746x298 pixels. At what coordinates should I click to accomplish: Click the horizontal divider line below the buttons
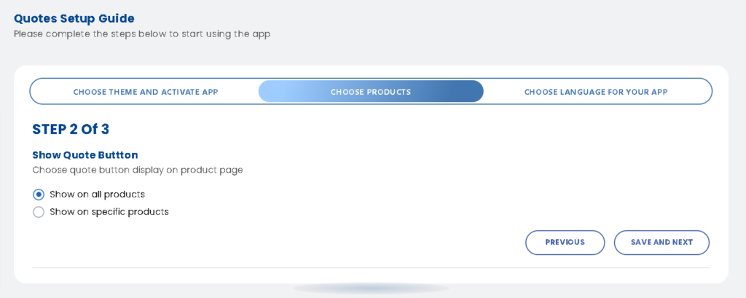pos(371,268)
